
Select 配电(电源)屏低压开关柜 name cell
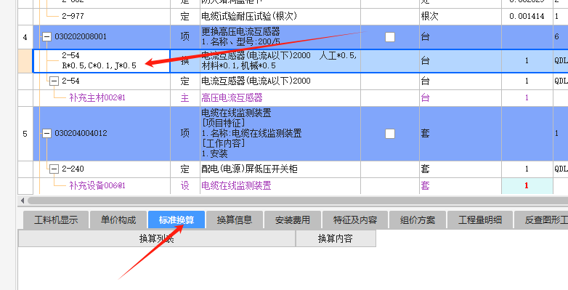(280, 169)
